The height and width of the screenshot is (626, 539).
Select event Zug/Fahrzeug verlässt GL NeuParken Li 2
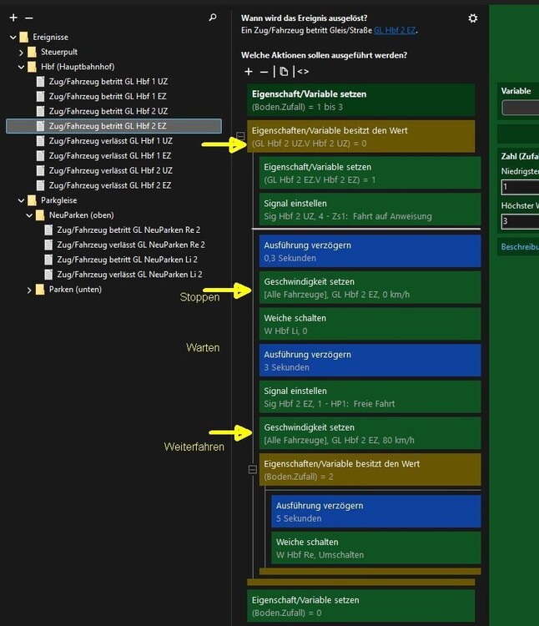click(129, 275)
